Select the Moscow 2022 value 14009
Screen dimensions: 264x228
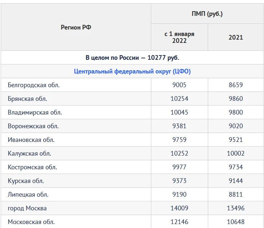[179, 208]
